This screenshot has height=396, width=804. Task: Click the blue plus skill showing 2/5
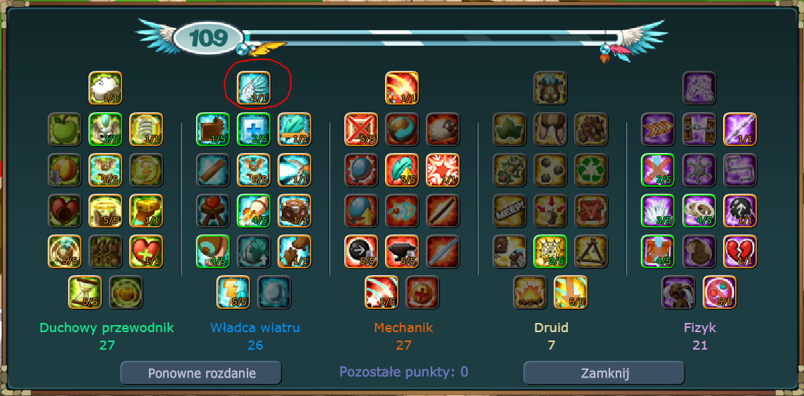pyautogui.click(x=254, y=129)
